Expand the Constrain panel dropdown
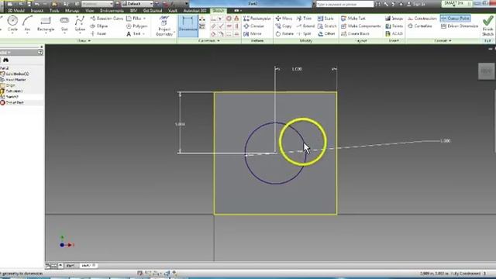This screenshot has width=496, height=279. coord(208,41)
